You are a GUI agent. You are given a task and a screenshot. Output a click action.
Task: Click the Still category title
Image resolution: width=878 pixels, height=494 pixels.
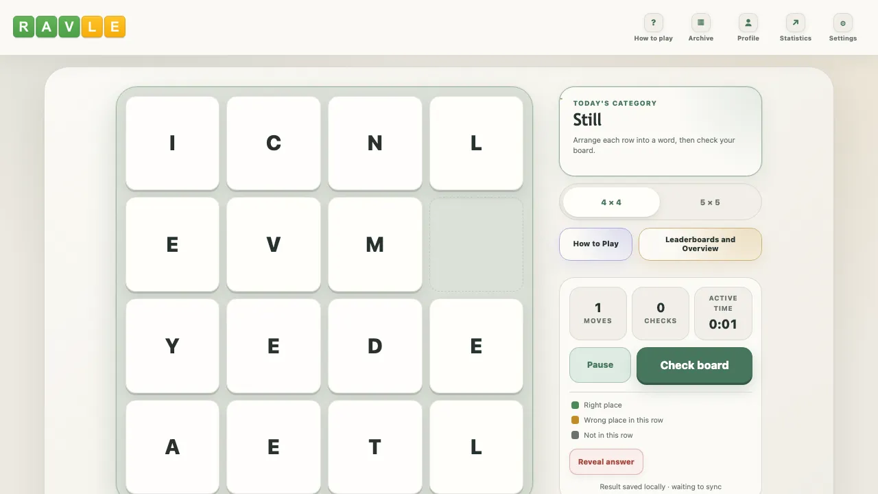tap(587, 120)
